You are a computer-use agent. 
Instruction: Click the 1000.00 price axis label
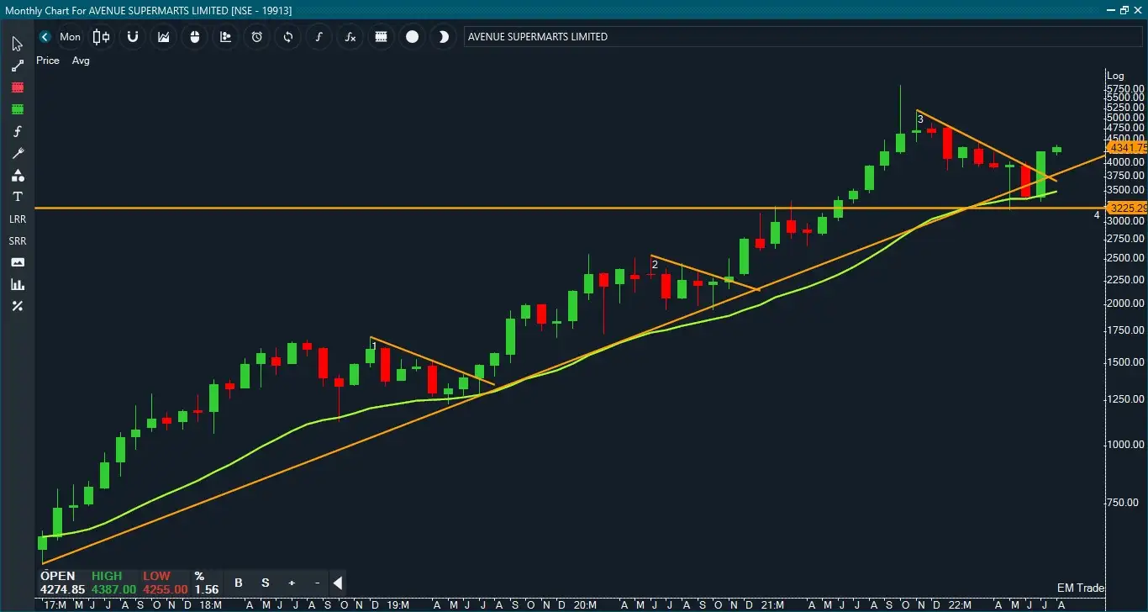1124,445
